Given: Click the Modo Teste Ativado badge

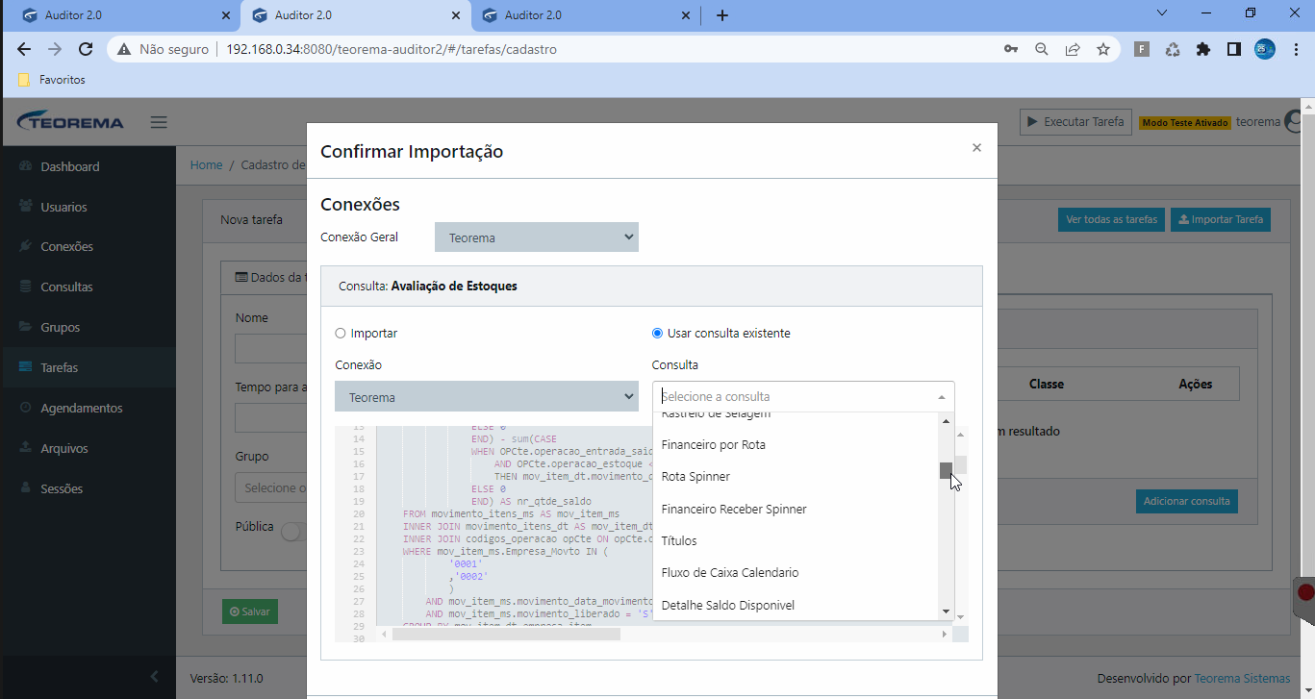Looking at the screenshot, I should pos(1185,123).
